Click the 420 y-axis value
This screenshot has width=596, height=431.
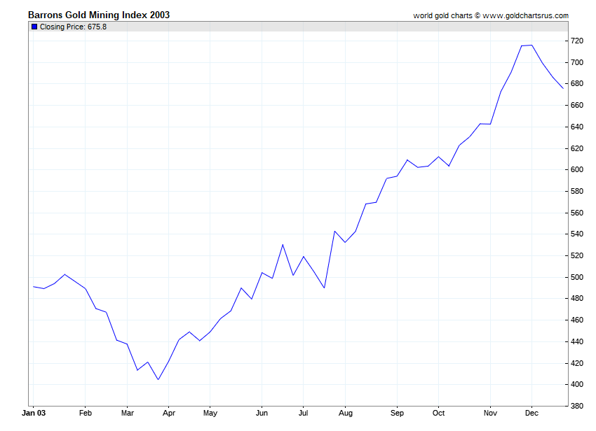click(x=576, y=363)
